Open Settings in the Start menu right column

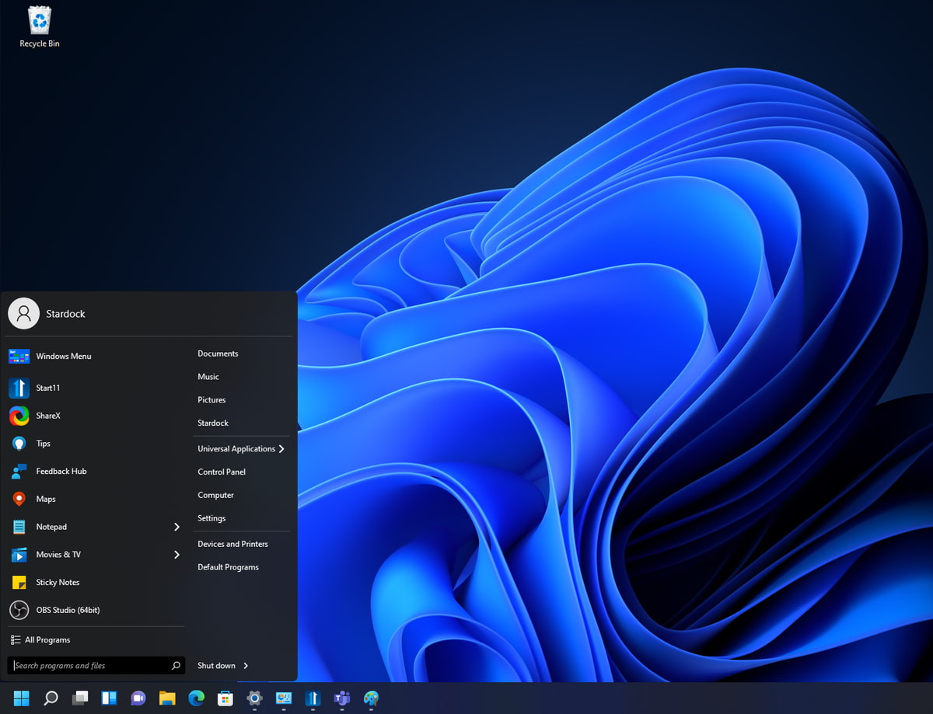click(x=211, y=518)
